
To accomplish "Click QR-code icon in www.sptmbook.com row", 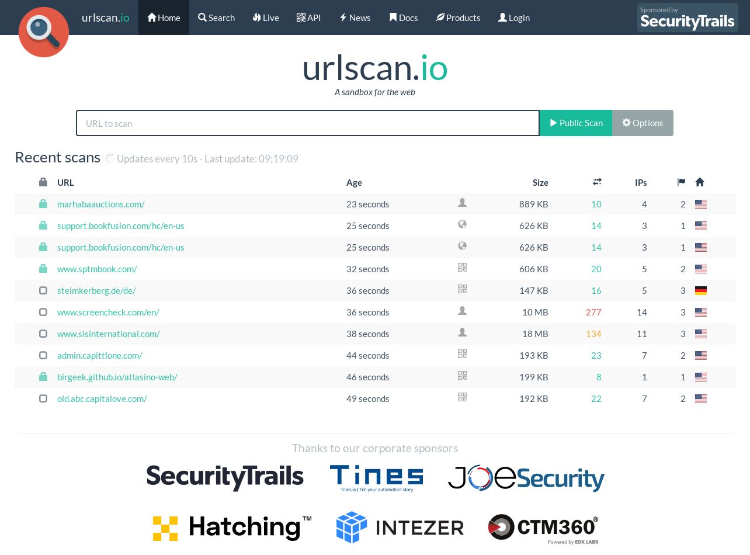I will coord(462,268).
